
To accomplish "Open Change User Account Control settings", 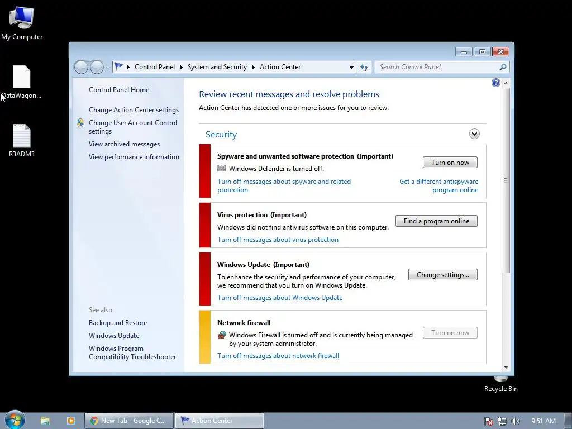I will 133,127.
